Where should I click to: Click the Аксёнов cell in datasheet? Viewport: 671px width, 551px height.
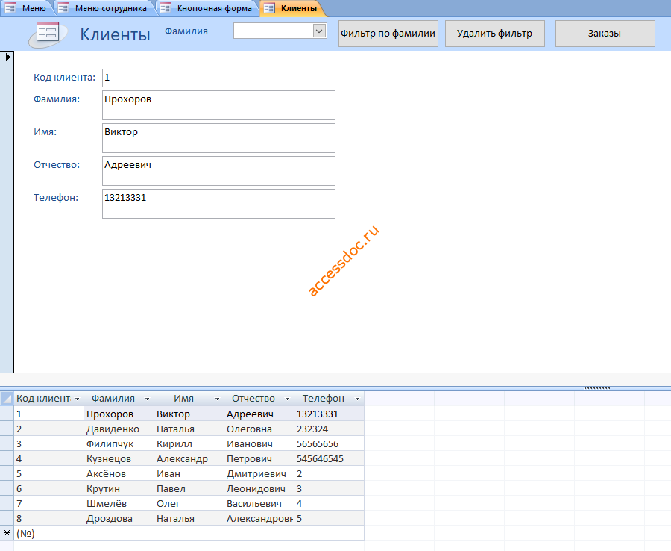pos(119,474)
